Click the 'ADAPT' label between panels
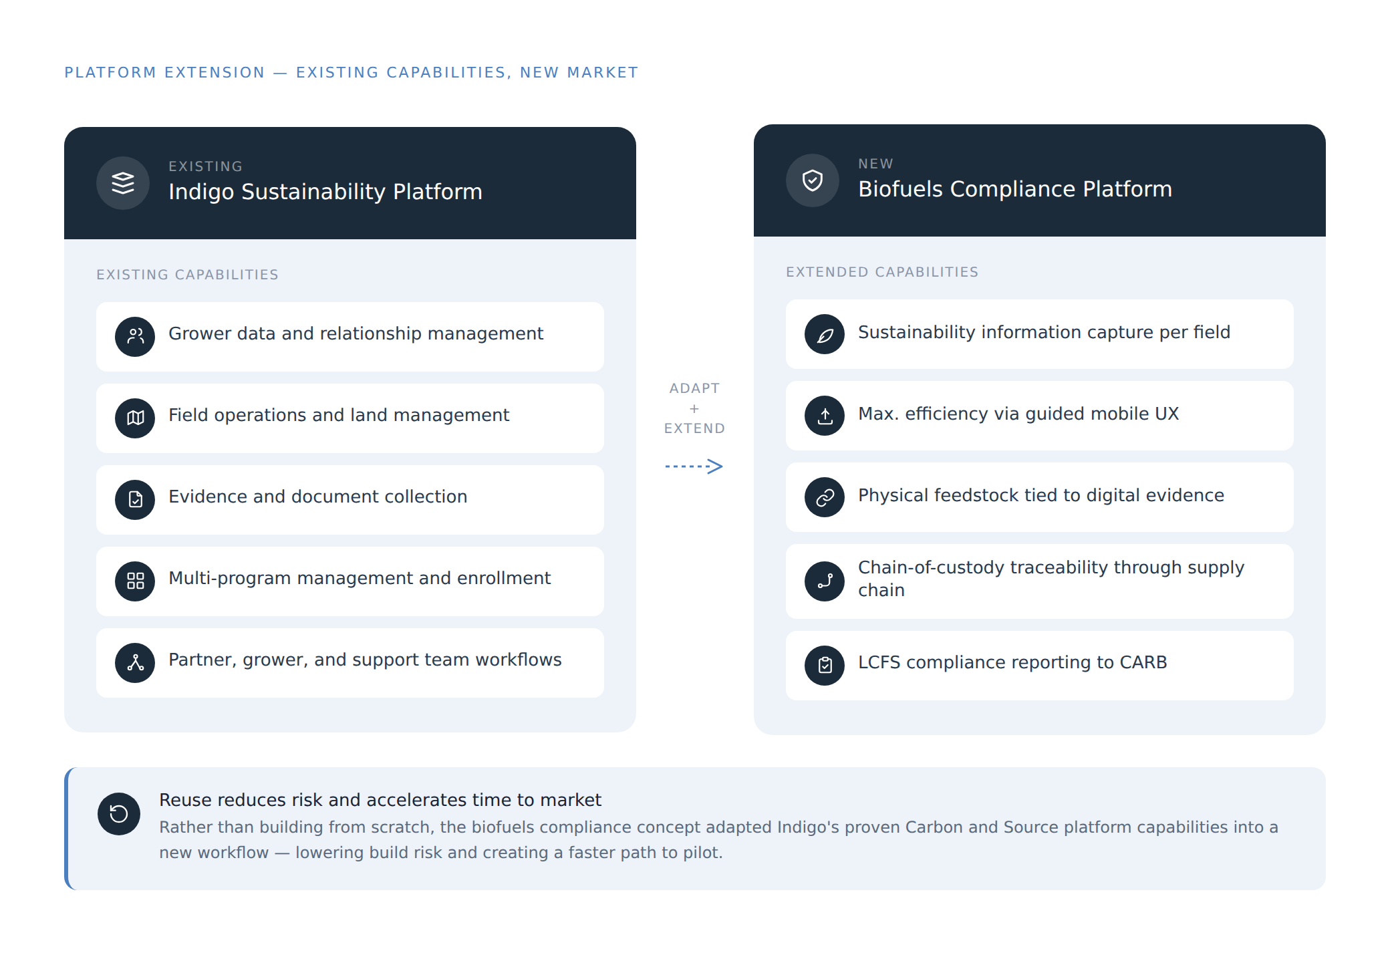The width and height of the screenshot is (1390, 961). pyautogui.click(x=695, y=388)
